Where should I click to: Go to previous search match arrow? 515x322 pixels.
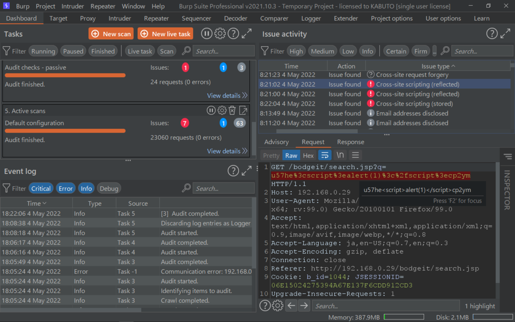pos(291,306)
